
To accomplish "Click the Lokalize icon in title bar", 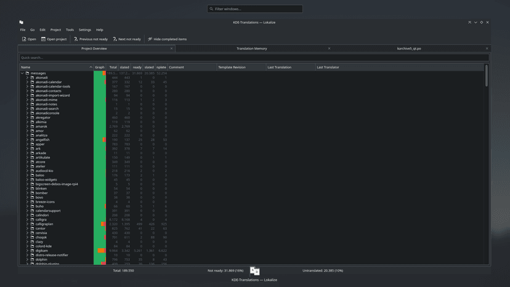I will [21, 22].
